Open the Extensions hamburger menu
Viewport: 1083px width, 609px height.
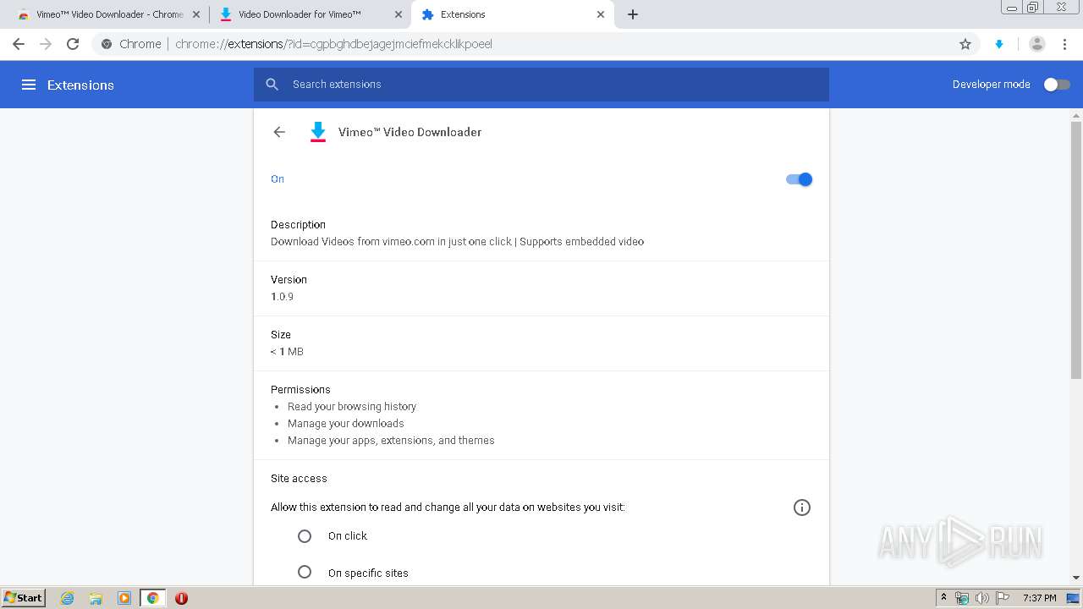[x=29, y=85]
